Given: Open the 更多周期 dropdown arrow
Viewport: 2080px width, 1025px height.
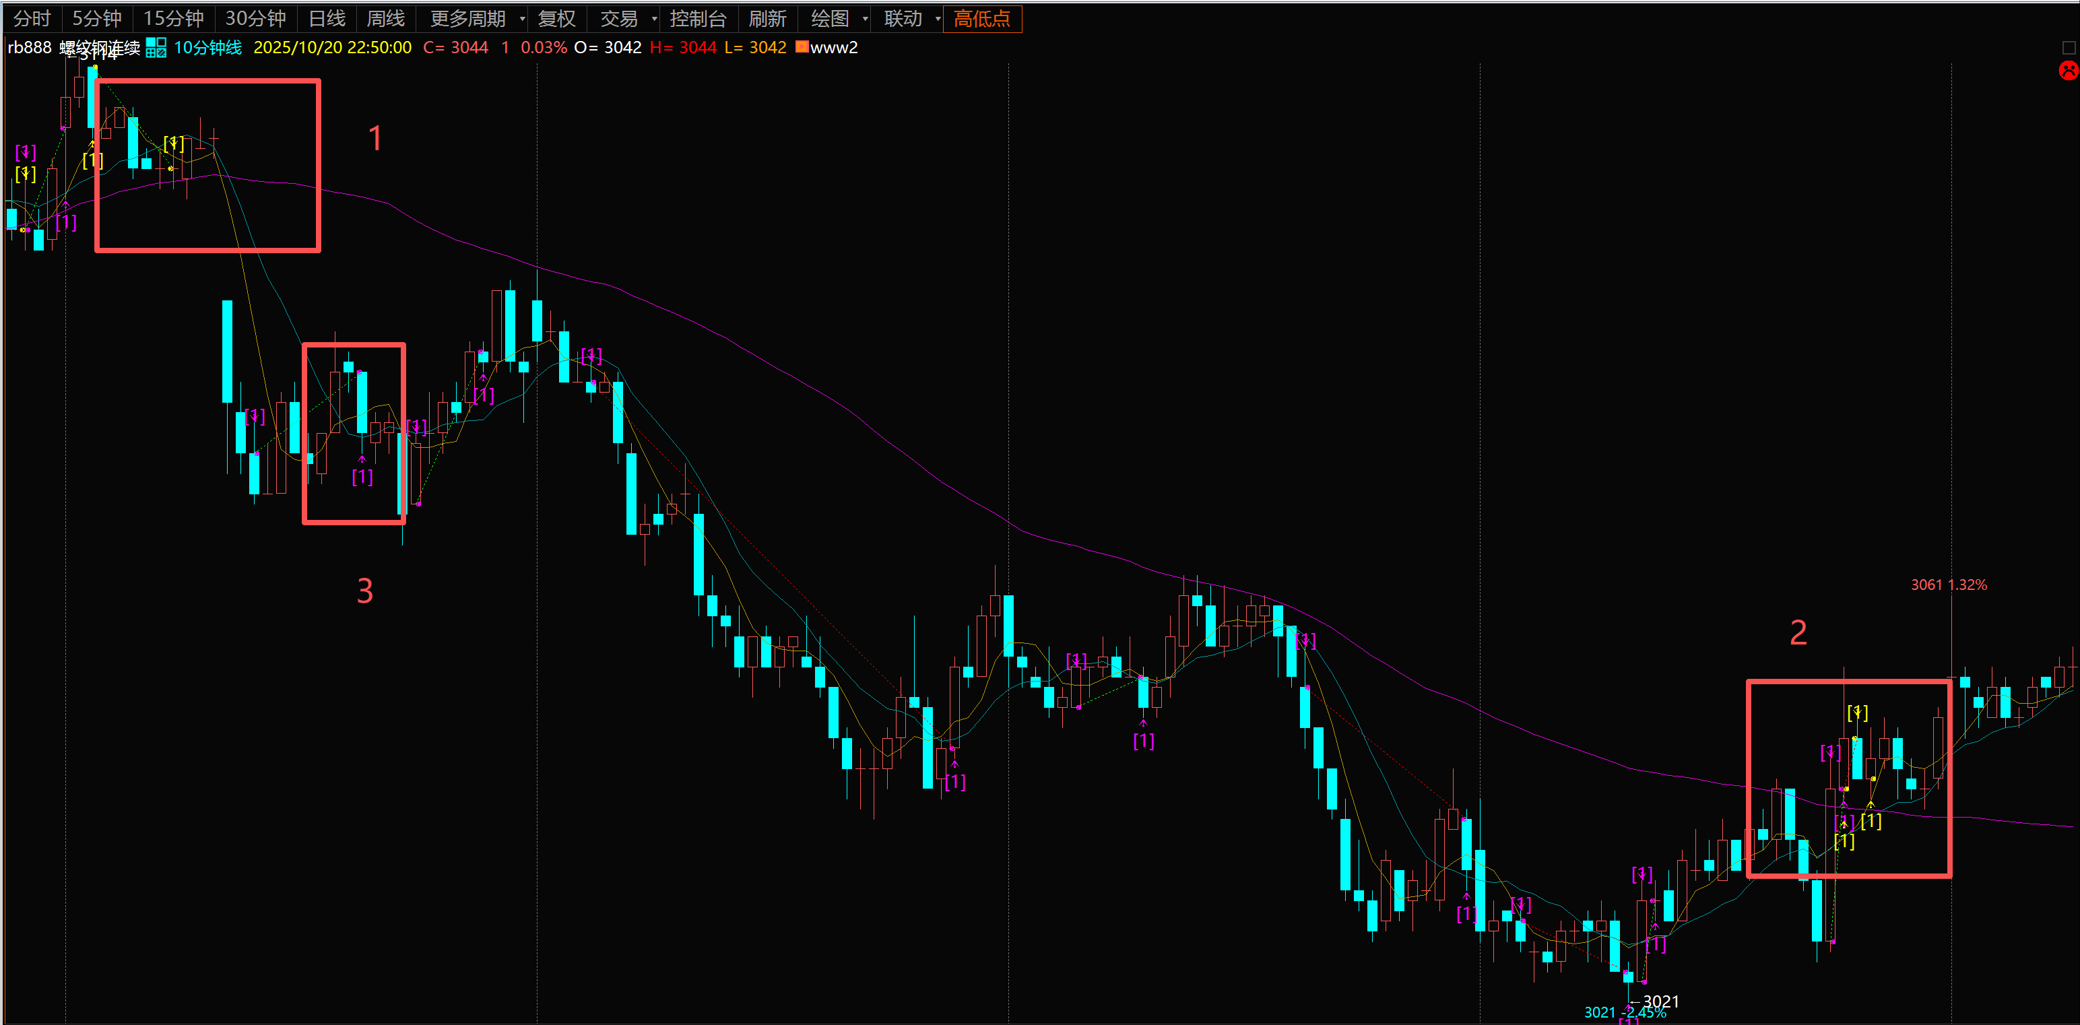Looking at the screenshot, I should point(523,19).
